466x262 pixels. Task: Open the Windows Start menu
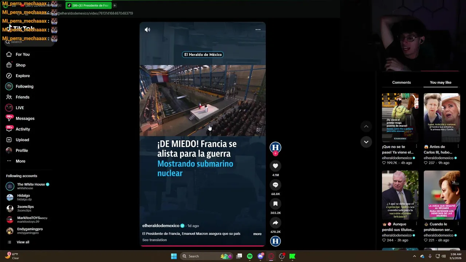tap(174, 256)
